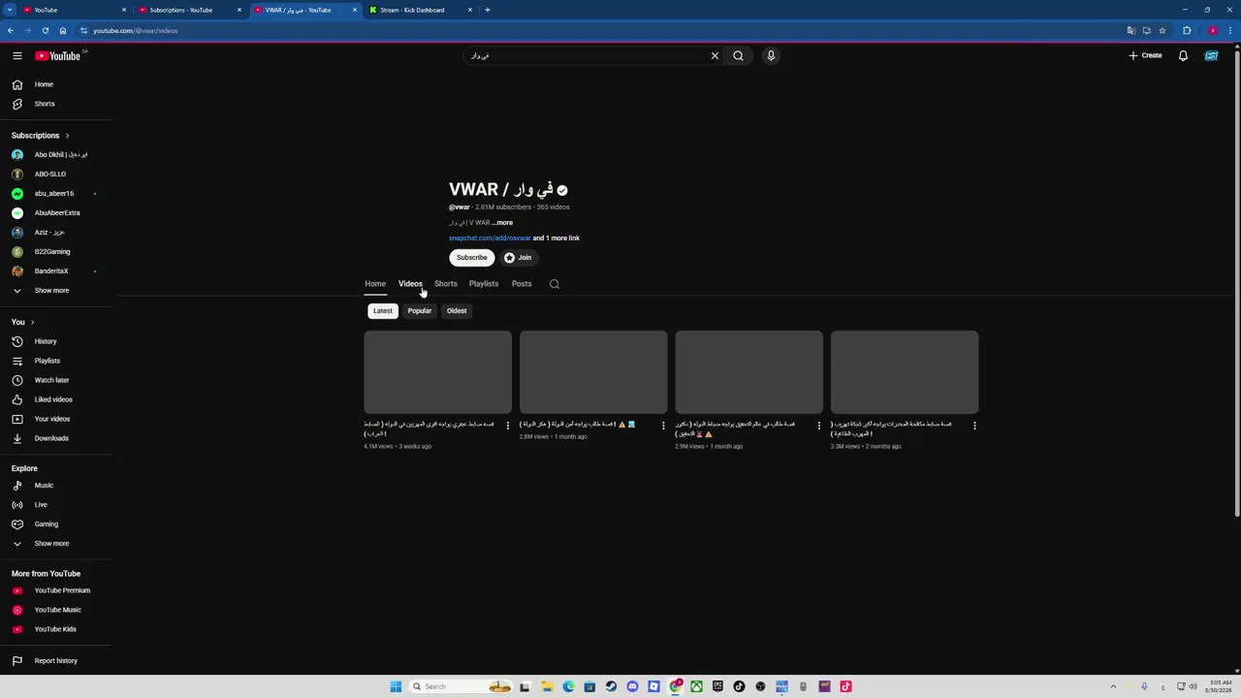Open options menu for the 2.9M views video
The image size is (1241, 698).
(x=818, y=426)
